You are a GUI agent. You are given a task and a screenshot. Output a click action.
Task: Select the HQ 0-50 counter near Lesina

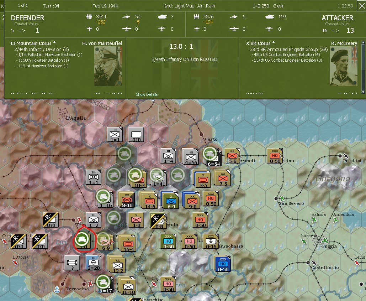tap(275, 156)
